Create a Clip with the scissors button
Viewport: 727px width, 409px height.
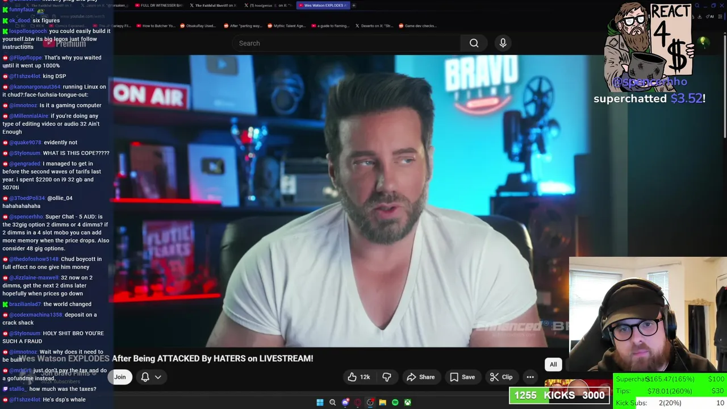tap(501, 377)
